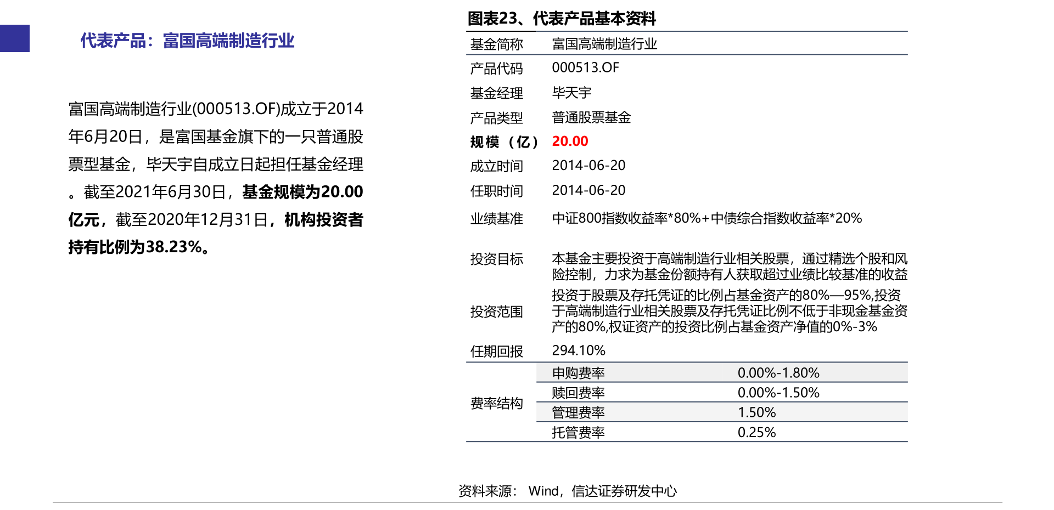Click the value '0.00%-1.80%'

(x=778, y=373)
